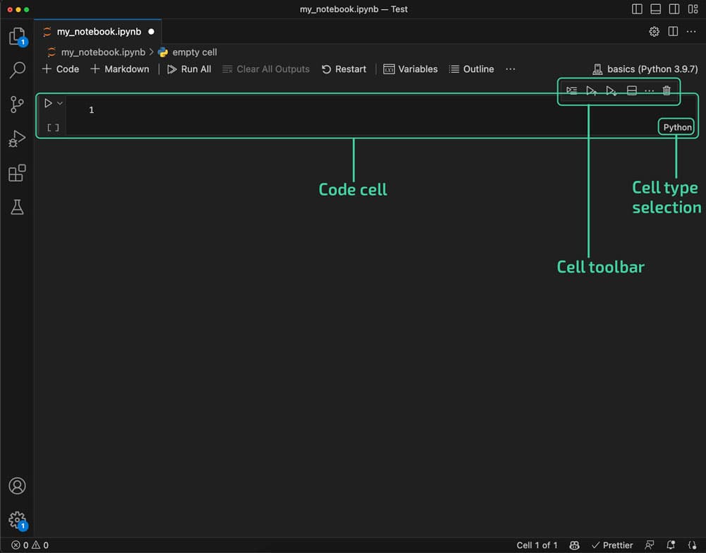Open feedback icon in status bar
Screen dimensions: 706x553
coord(650,545)
